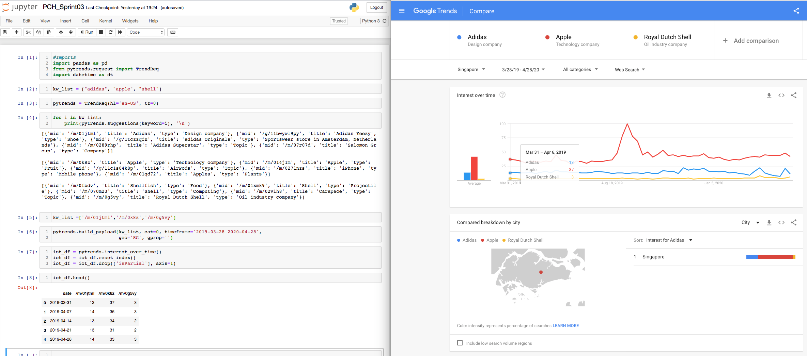This screenshot has height=356, width=807.
Task: Open the Insert menu
Action: (66, 21)
